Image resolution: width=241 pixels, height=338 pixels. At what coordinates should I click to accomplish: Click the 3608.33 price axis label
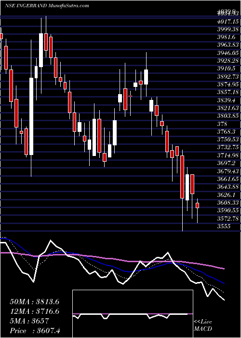(228, 202)
